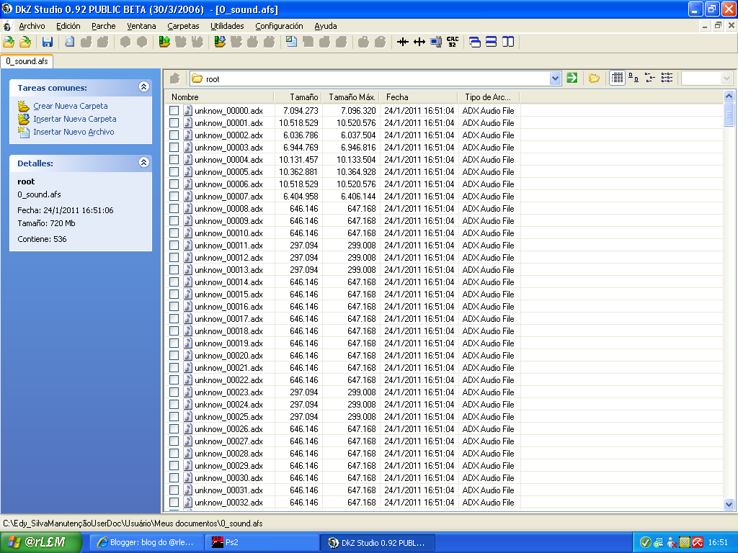Click the green go arrow next to path box

coord(572,78)
